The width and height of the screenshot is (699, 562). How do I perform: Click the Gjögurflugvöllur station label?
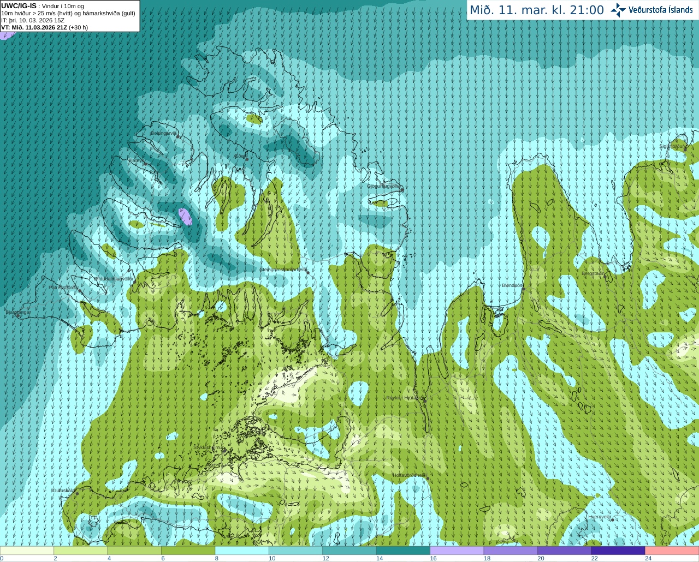pos(383,186)
